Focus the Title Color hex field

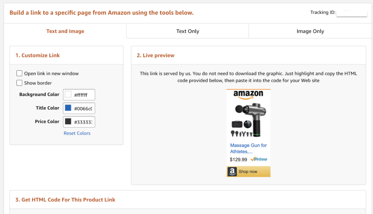click(83, 108)
